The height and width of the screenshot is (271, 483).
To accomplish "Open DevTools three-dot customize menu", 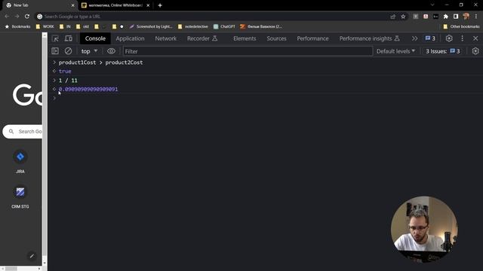I will [463, 38].
